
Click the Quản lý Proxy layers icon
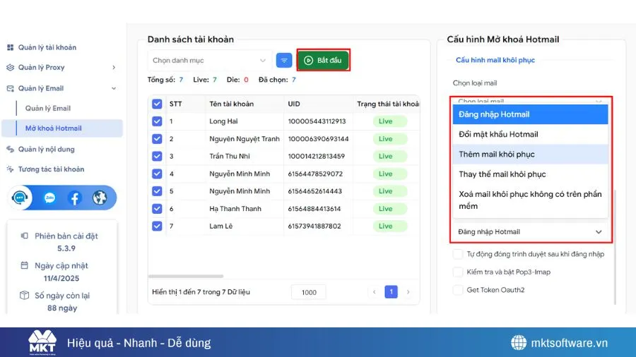pyautogui.click(x=10, y=67)
